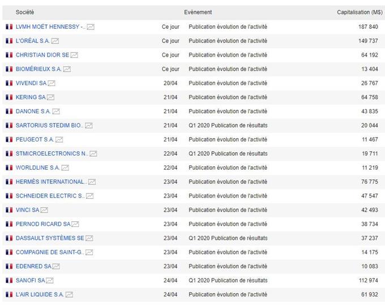The image size is (385, 305).
Task: Click the Evénement column header
Action: point(198,12)
